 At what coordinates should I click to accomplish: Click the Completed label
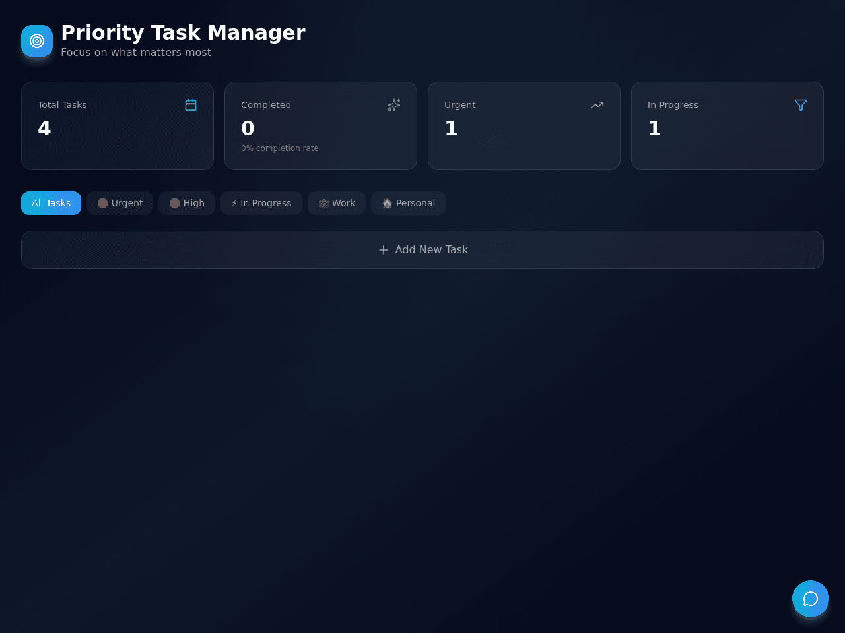point(266,105)
